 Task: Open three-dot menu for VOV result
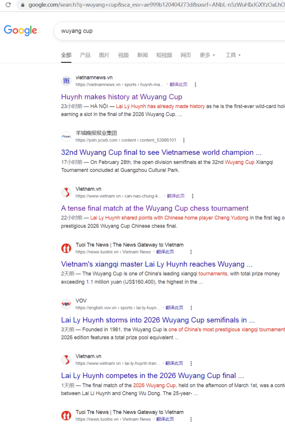(x=191, y=308)
